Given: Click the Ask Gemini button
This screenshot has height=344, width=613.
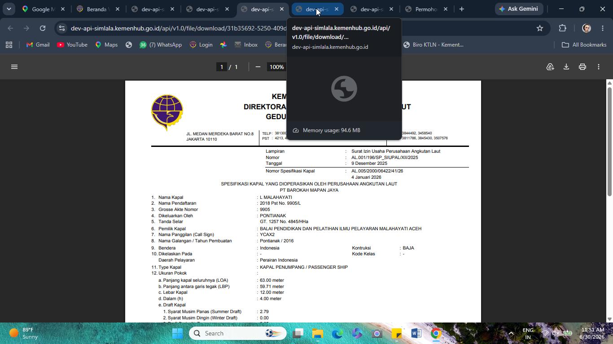Looking at the screenshot, I should (x=518, y=9).
